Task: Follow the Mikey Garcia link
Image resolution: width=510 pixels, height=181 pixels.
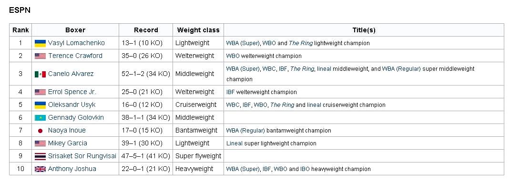Action: pyautogui.click(x=68, y=143)
